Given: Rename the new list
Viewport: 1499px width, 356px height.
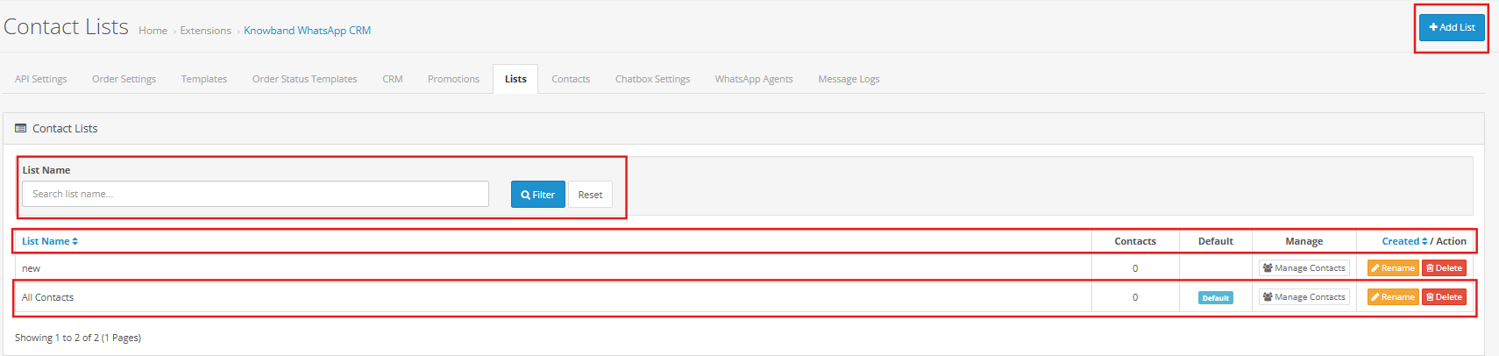Looking at the screenshot, I should [1393, 268].
